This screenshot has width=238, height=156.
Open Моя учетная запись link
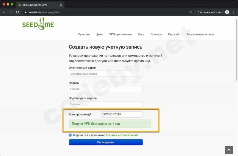200,34
